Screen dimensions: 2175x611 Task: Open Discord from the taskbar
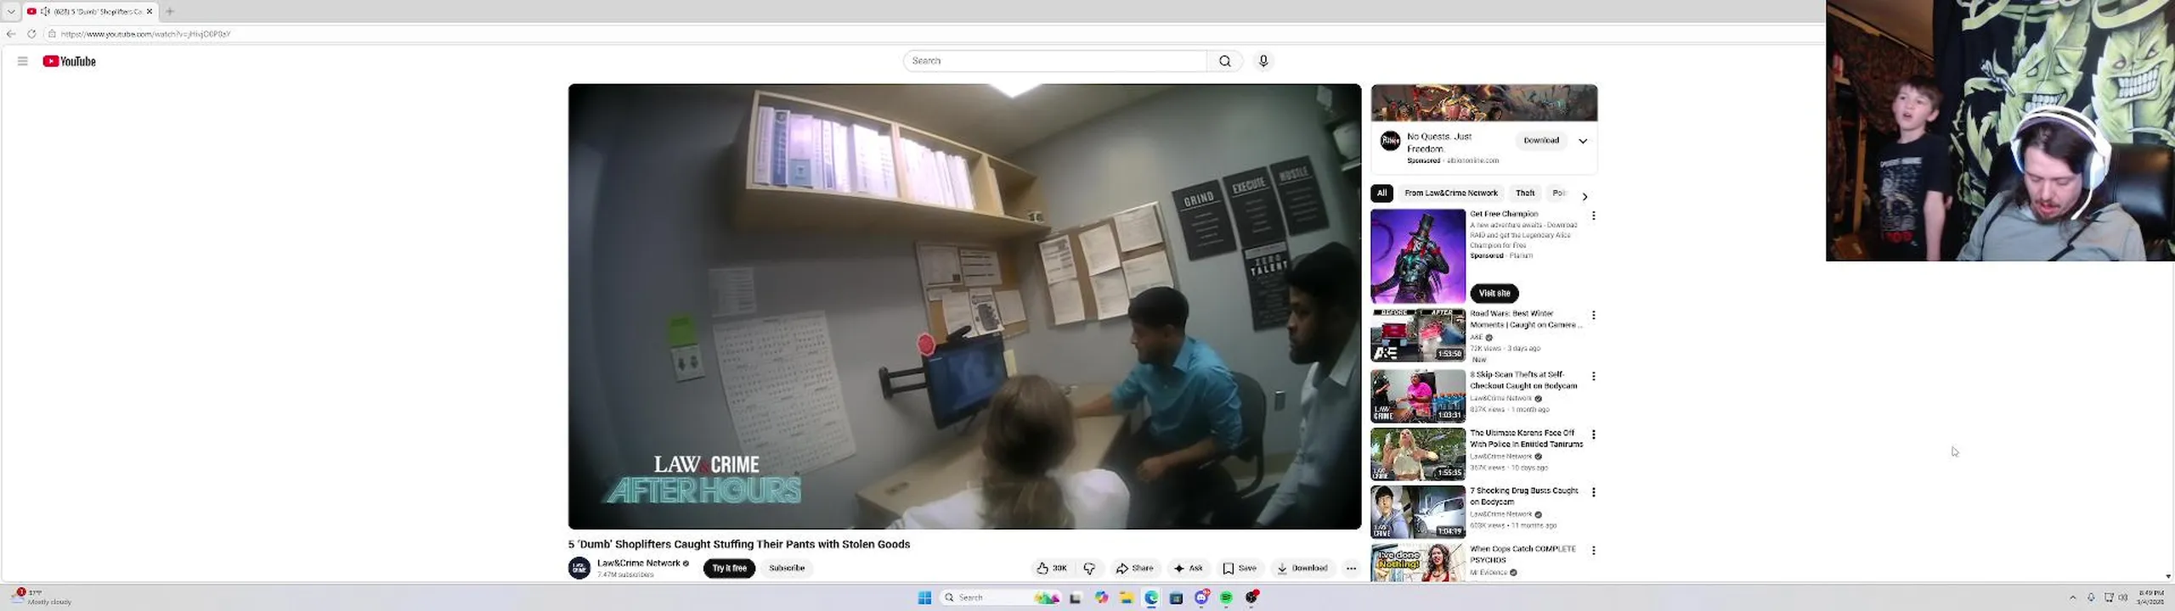pyautogui.click(x=1201, y=598)
